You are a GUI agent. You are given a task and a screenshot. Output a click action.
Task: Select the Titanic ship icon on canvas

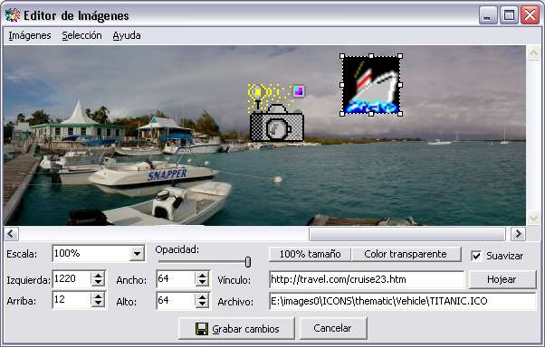pos(371,85)
